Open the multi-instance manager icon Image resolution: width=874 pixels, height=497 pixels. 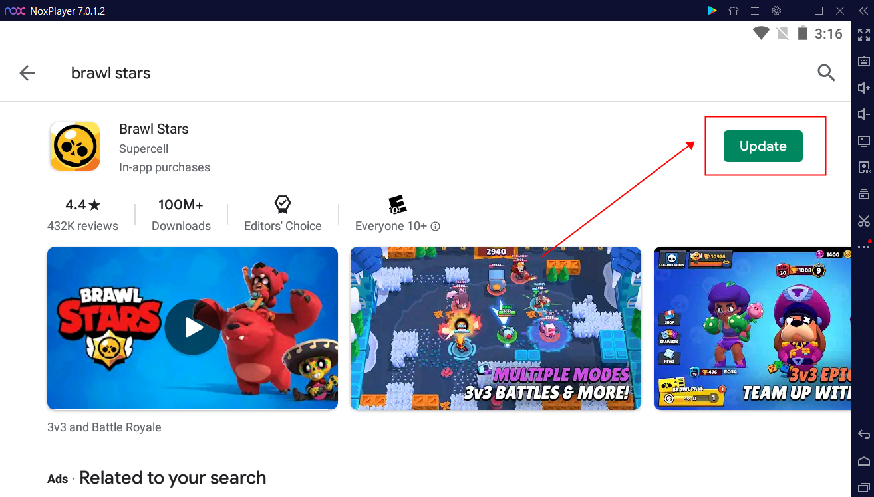pos(863,194)
